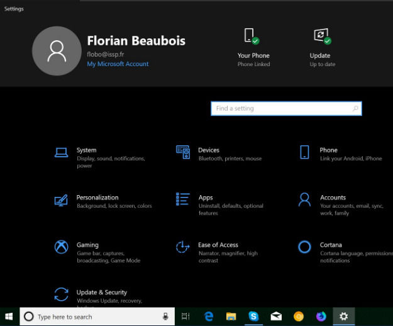Click the Settings gear in the taskbar
393x326 pixels.
[x=343, y=317]
